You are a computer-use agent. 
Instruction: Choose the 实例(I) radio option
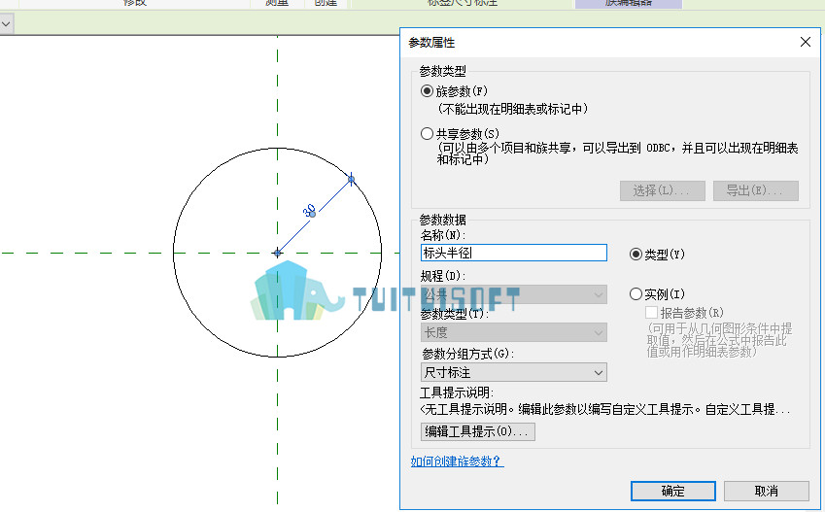pos(636,293)
